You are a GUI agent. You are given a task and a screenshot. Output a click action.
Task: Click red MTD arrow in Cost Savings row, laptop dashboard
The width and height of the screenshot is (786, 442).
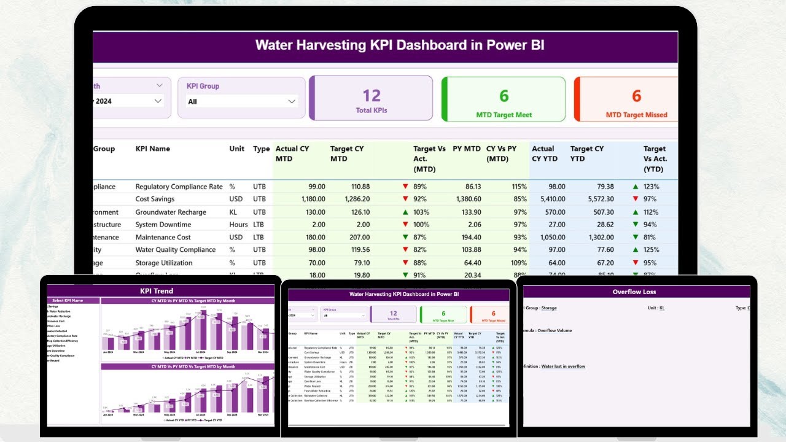[x=405, y=199]
